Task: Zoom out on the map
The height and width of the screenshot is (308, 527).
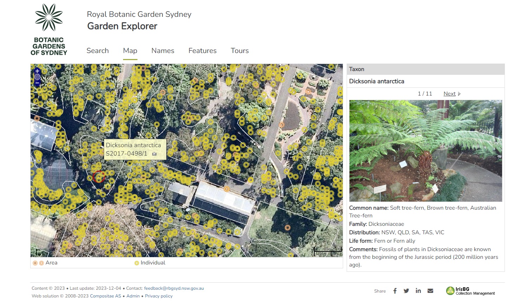Action: 37,83
